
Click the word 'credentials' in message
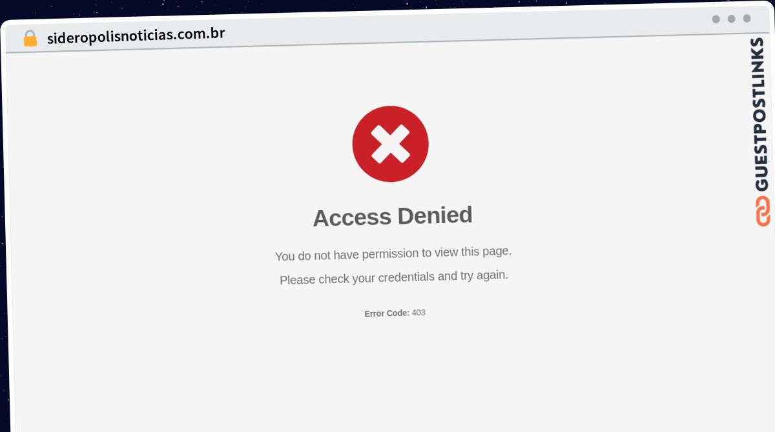click(406, 277)
